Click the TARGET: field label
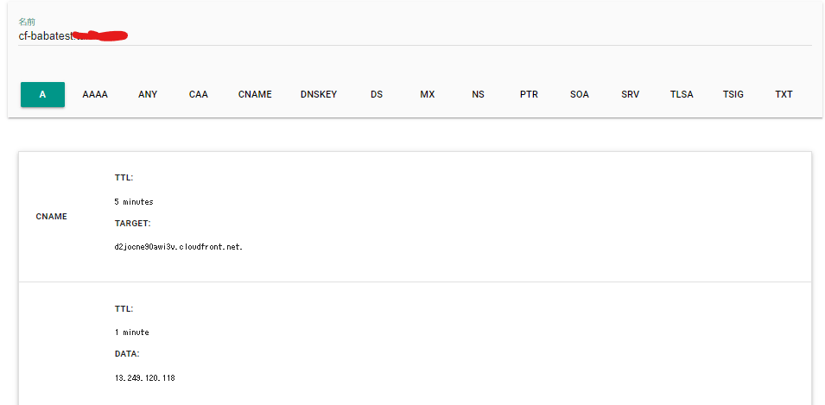The width and height of the screenshot is (825, 405). (x=132, y=224)
